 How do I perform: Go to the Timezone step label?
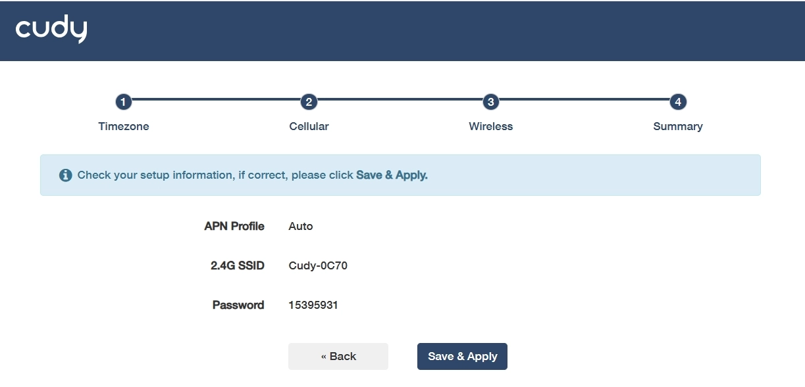tap(124, 126)
